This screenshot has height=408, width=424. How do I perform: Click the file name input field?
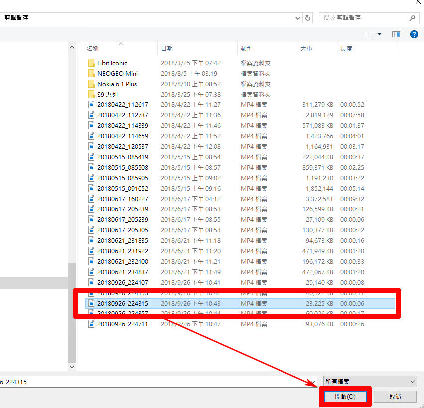coord(149,381)
